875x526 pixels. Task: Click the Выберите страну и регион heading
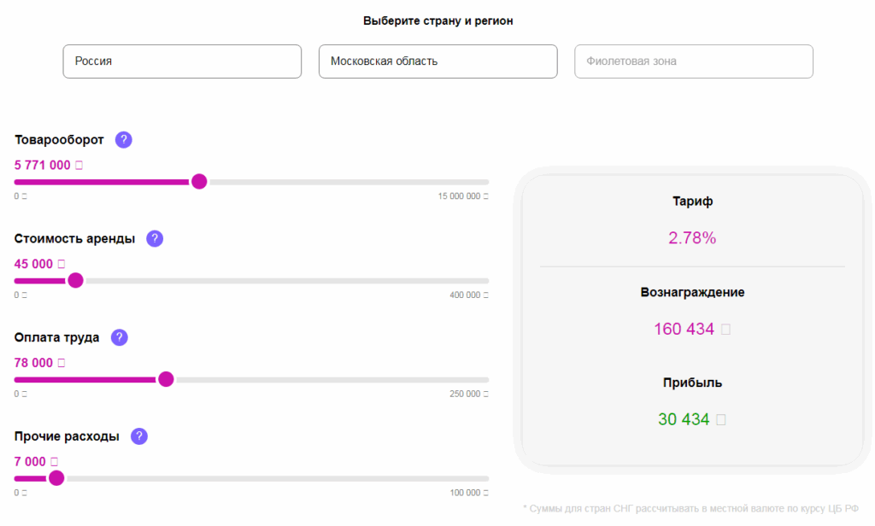click(437, 20)
